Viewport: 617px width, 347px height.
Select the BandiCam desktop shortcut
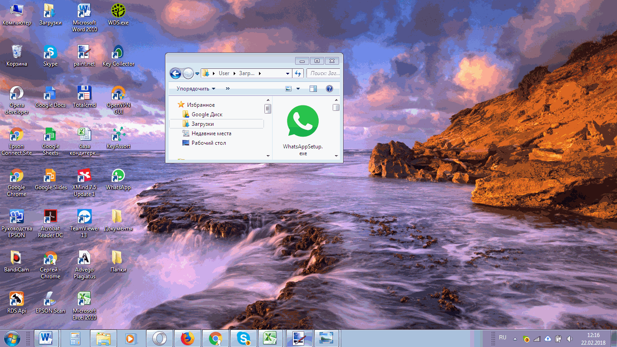(17, 261)
